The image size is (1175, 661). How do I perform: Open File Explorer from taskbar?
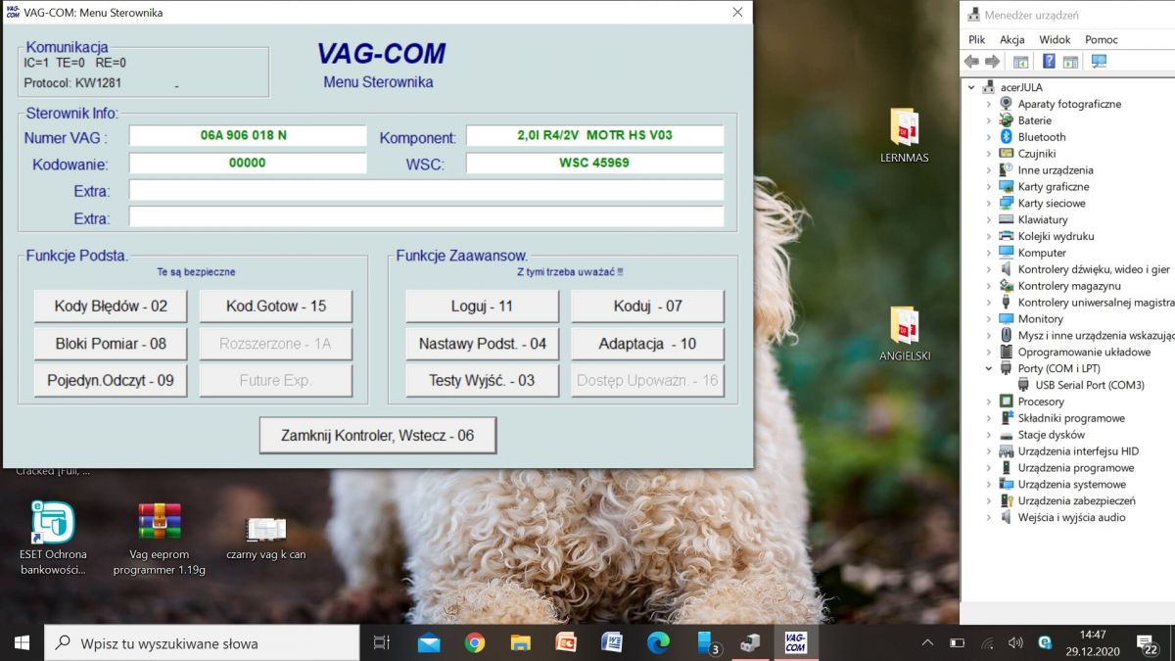pos(521,642)
